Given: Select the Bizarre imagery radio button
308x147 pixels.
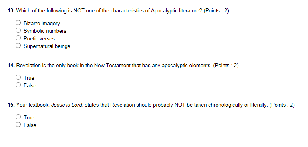Looking at the screenshot, I should 18,23.
